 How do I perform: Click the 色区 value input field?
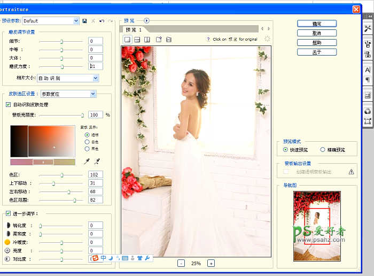pyautogui.click(x=96, y=175)
